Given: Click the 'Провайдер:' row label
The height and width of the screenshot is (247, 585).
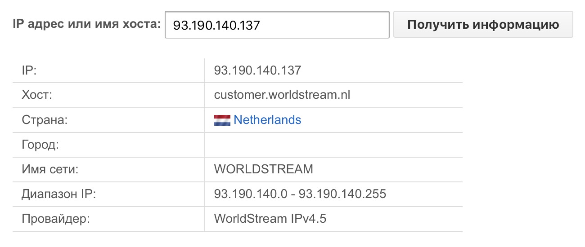Looking at the screenshot, I should point(56,219).
